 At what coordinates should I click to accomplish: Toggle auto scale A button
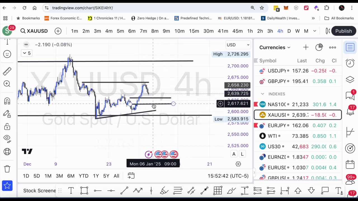[234, 154]
